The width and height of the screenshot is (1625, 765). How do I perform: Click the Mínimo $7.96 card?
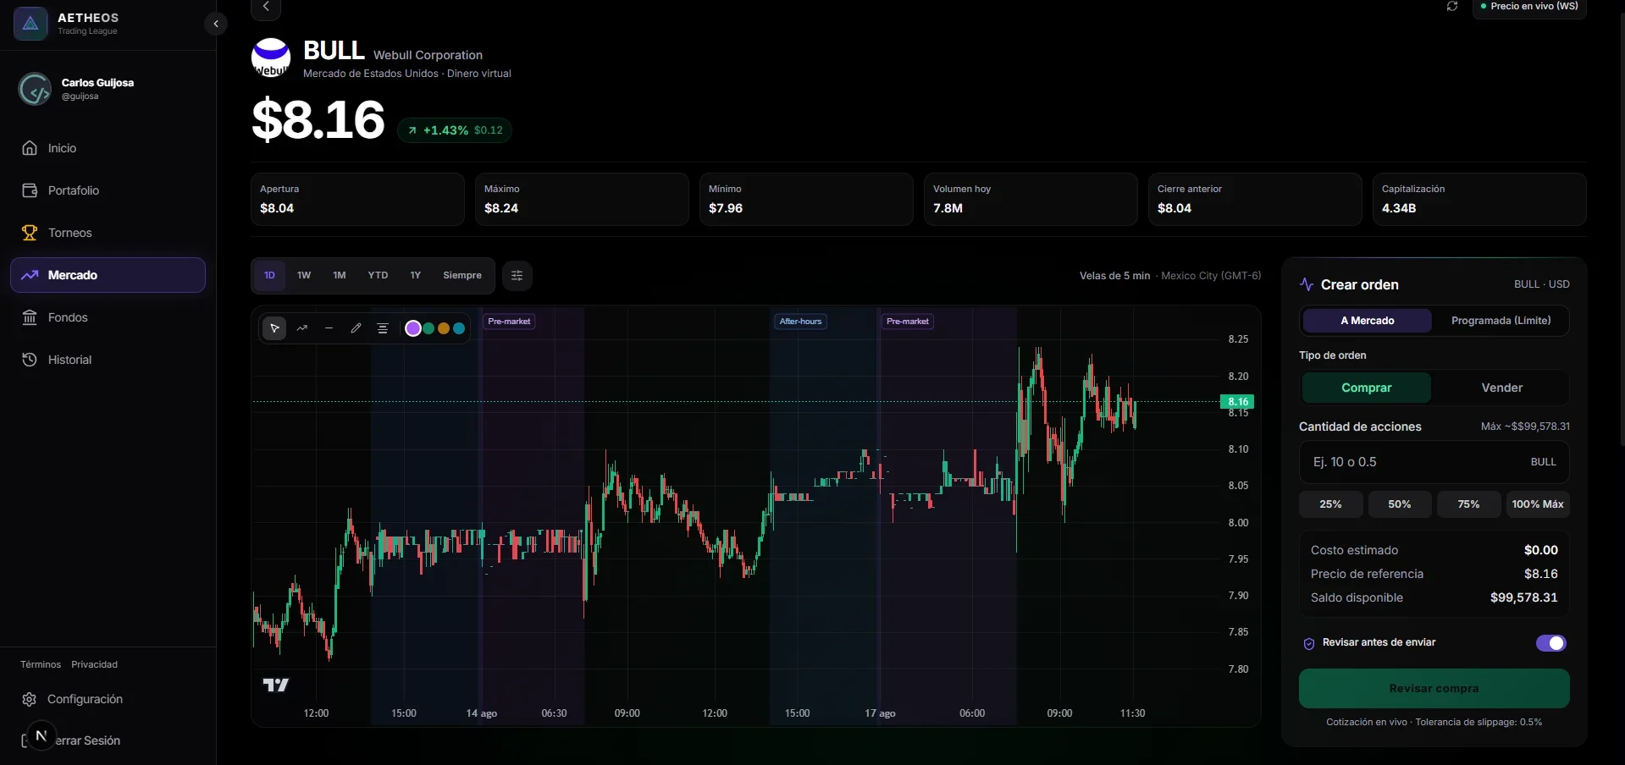click(x=806, y=200)
